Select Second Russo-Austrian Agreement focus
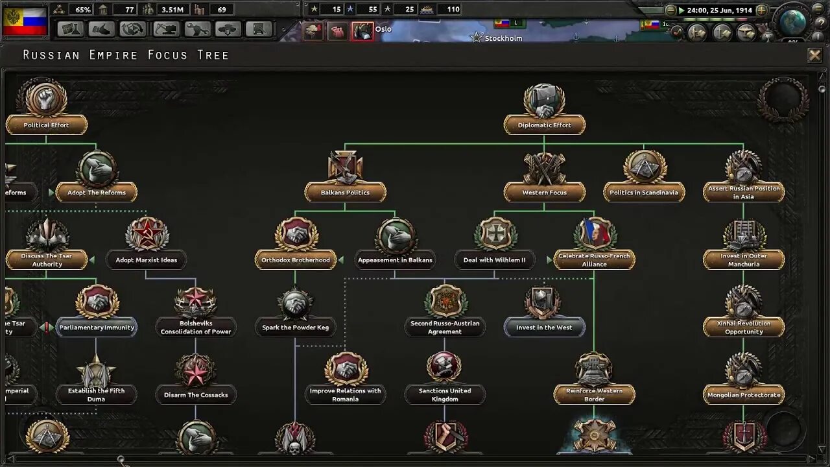Image resolution: width=830 pixels, height=467 pixels. 445,311
